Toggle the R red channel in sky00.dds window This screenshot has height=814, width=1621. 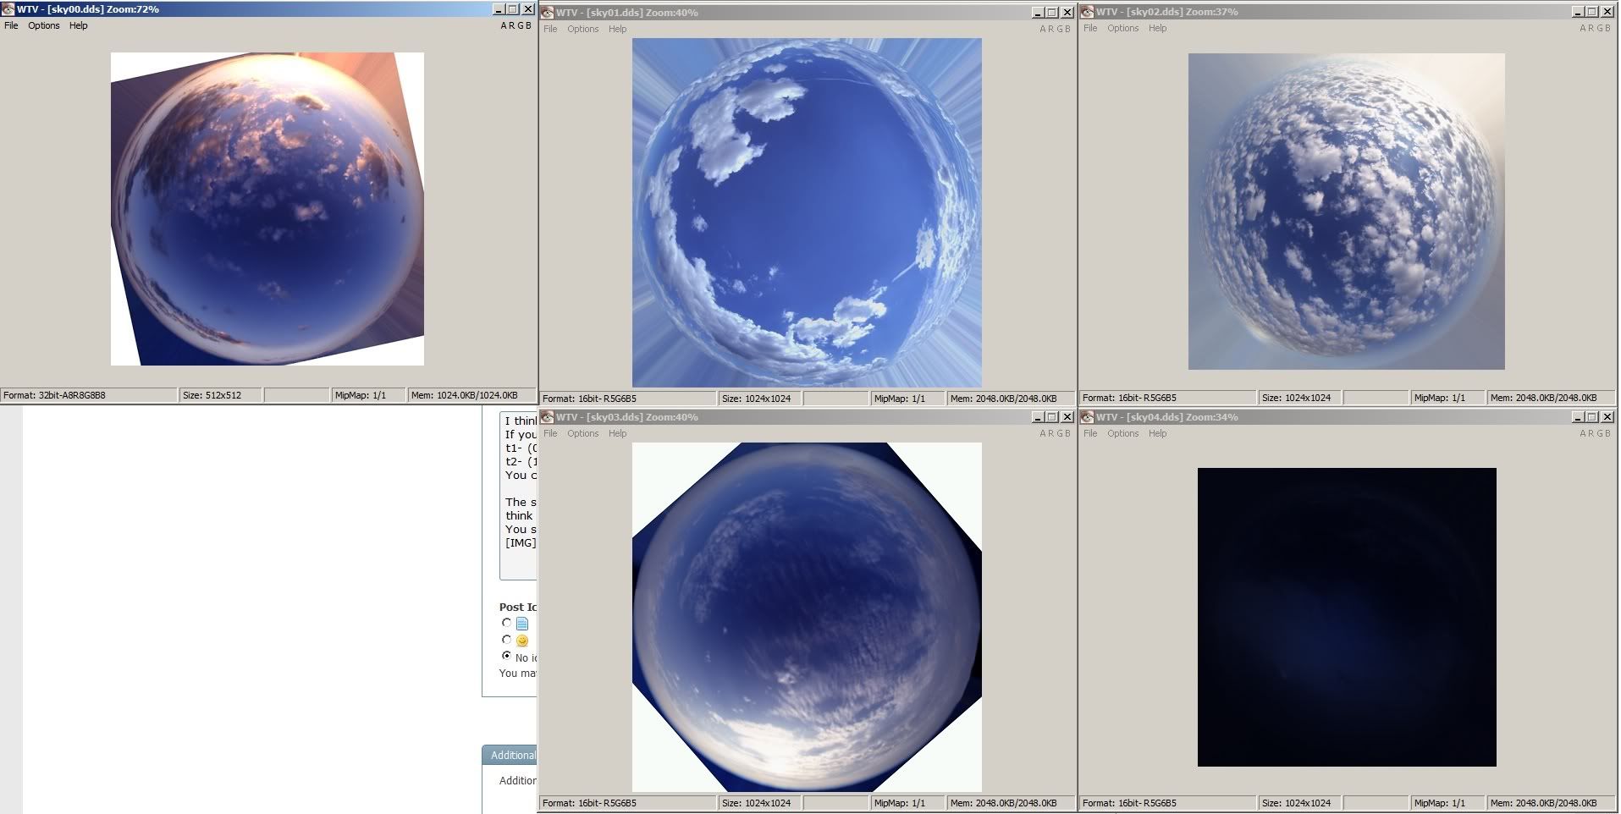(x=511, y=25)
